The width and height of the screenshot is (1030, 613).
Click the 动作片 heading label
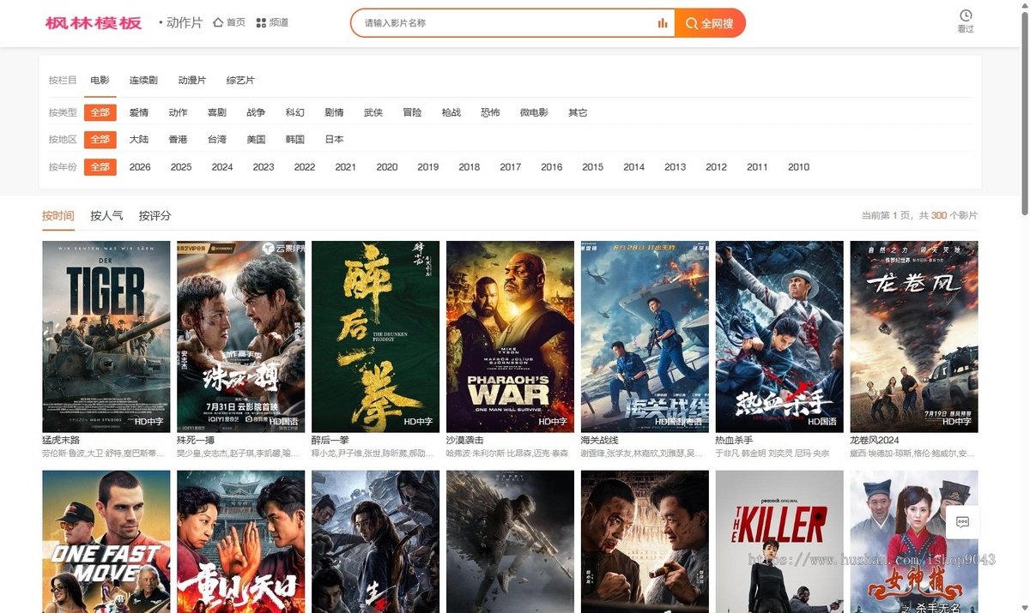[184, 23]
